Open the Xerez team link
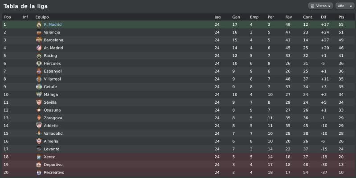This screenshot has height=178, width=356. (x=49, y=157)
